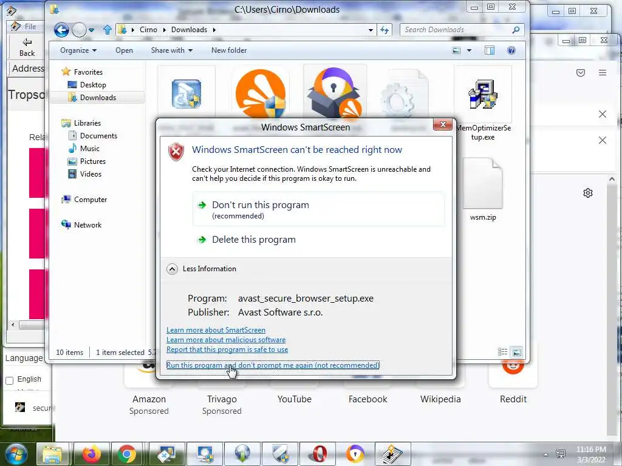The width and height of the screenshot is (622, 466).
Task: Click the settings gear in browser page
Action: pos(588,193)
